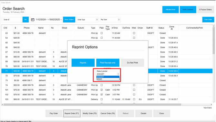216x122 pixels.
Task: Click the Show Orders button
Action: coord(69,20)
